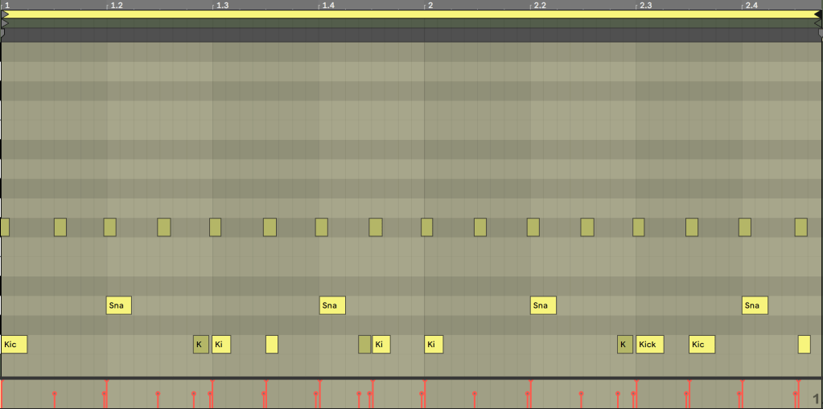Select the hi-hat note at bar 2 start
Image resolution: width=823 pixels, height=409 pixels.
click(x=427, y=227)
